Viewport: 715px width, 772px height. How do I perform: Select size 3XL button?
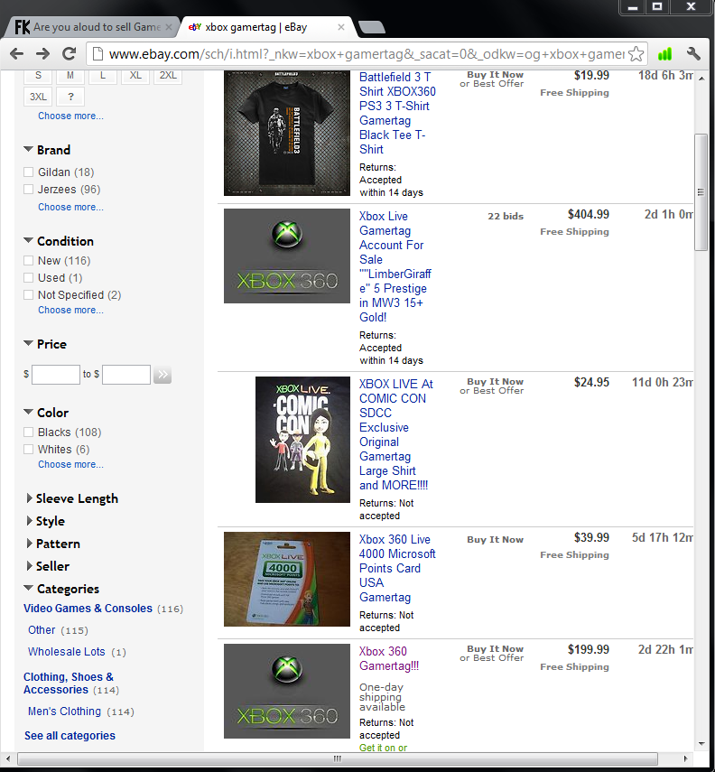[x=38, y=97]
